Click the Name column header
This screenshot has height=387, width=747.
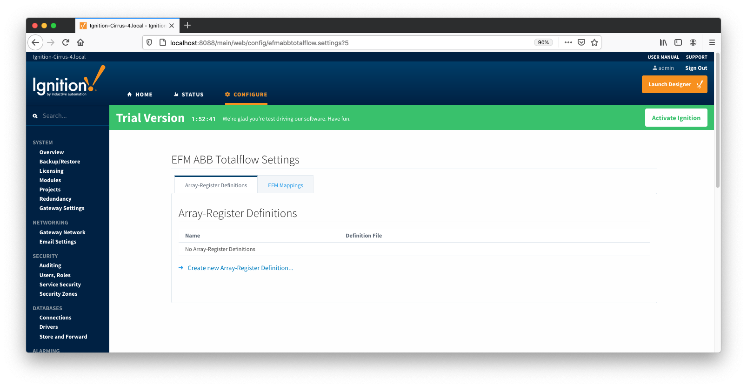pos(193,236)
